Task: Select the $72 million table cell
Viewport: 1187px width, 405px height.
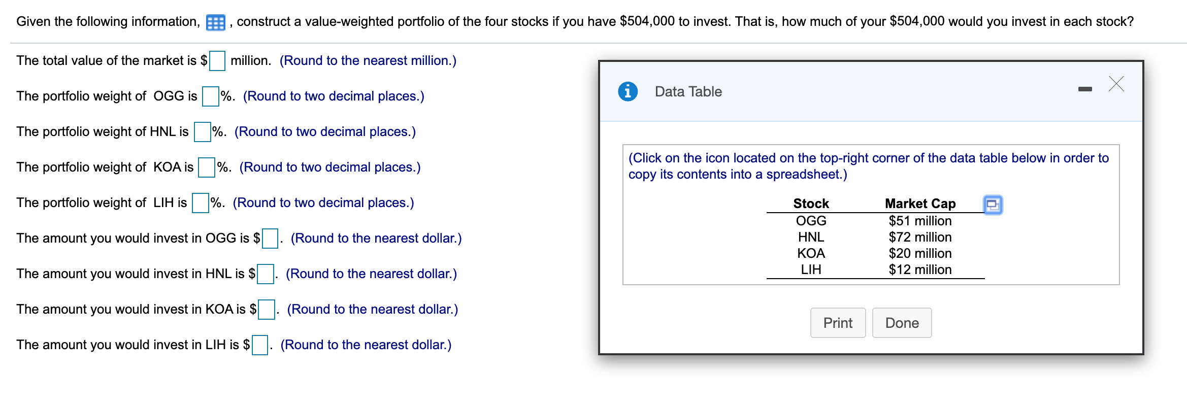Action: [920, 237]
